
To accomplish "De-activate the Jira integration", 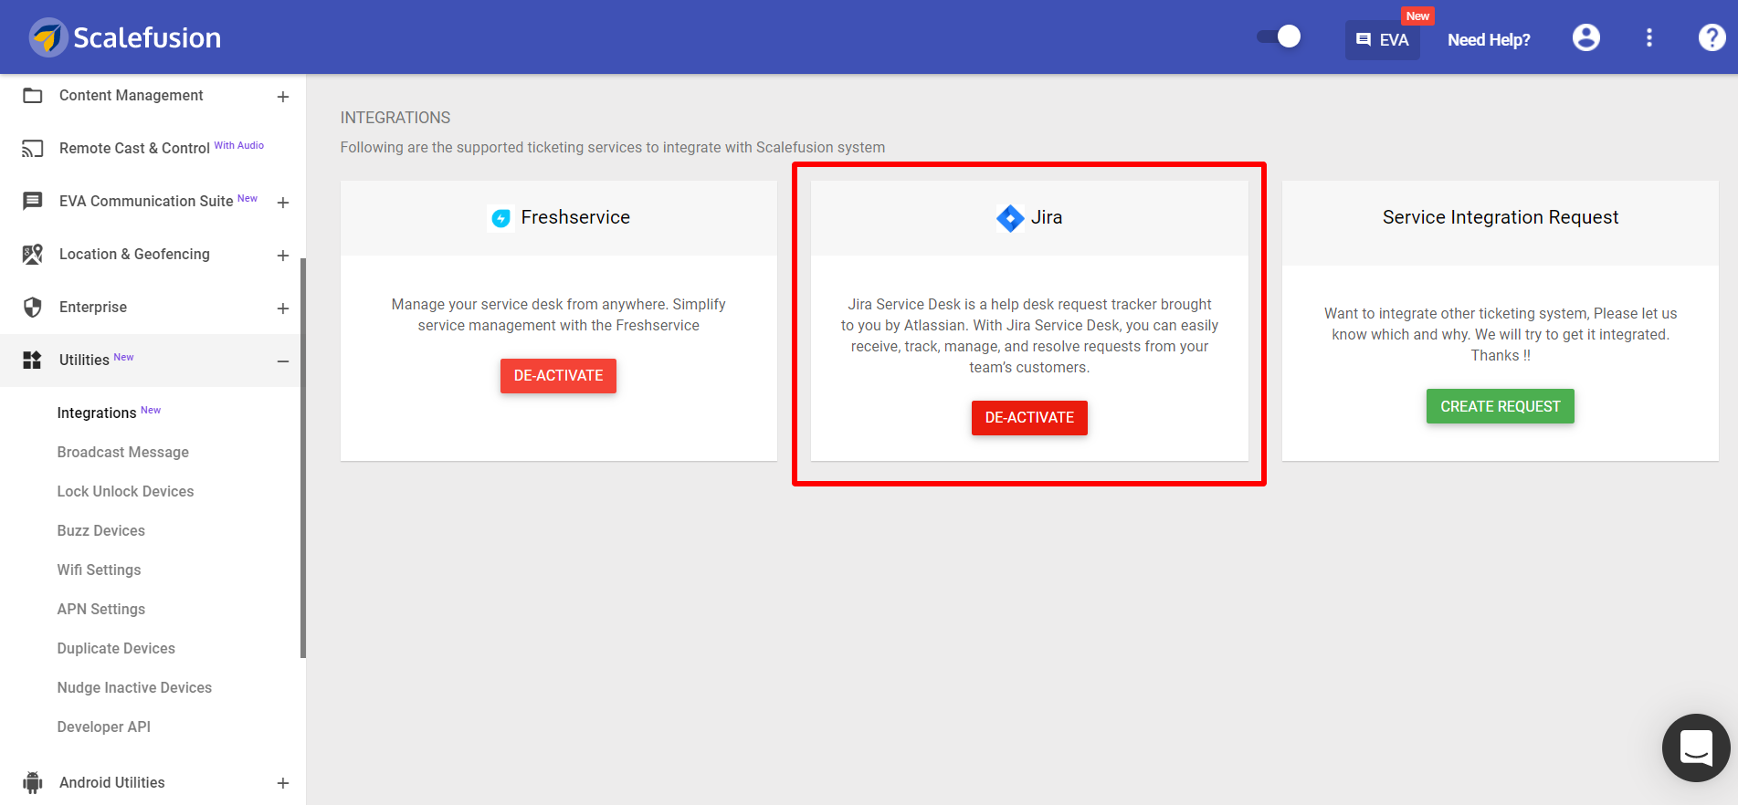I will pyautogui.click(x=1029, y=418).
